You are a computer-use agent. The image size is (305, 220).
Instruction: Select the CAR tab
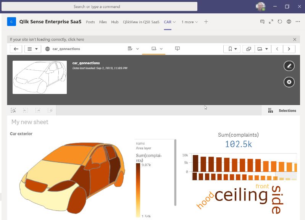tap(168, 22)
